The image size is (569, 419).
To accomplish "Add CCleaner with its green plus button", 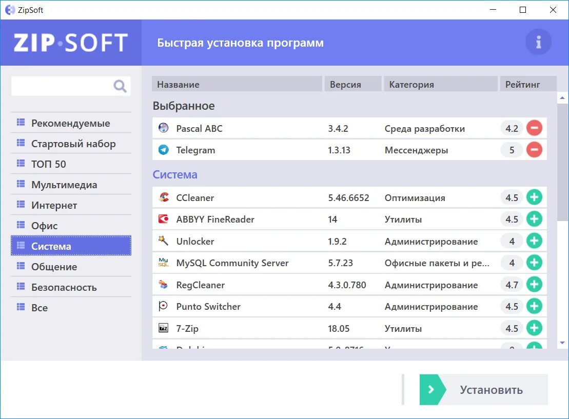I will pyautogui.click(x=534, y=197).
